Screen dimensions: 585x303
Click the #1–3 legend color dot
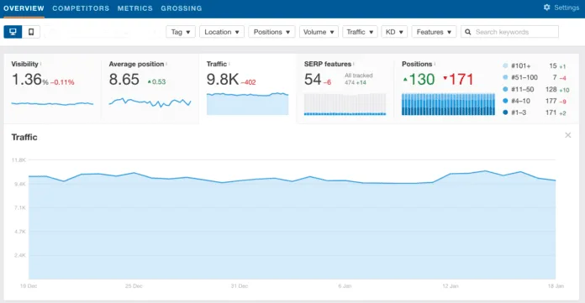pos(505,112)
